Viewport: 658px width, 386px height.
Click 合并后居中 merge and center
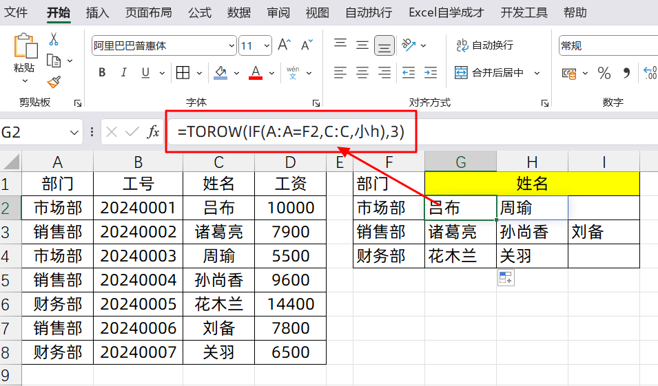(489, 73)
